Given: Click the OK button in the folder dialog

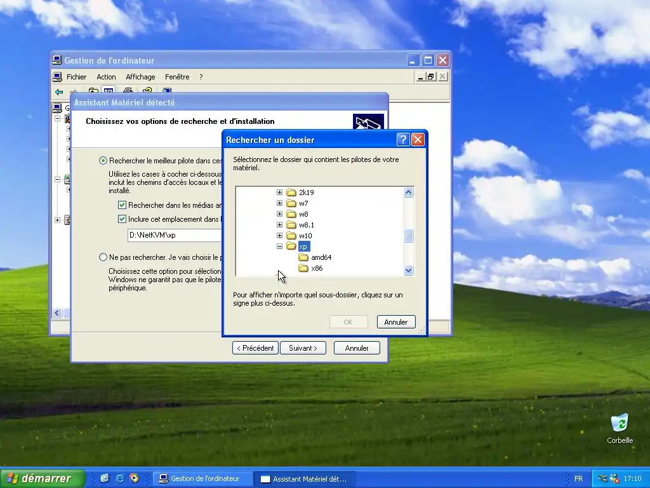Looking at the screenshot, I should (x=348, y=322).
